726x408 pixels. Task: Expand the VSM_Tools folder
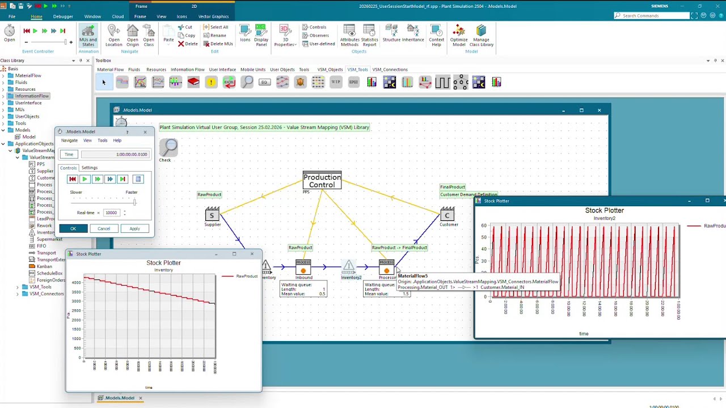click(18, 287)
